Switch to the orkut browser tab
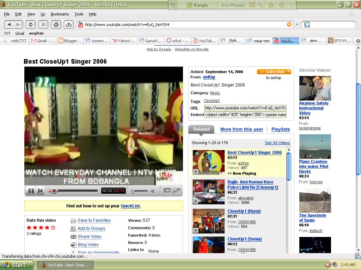 pyautogui.click(x=178, y=41)
